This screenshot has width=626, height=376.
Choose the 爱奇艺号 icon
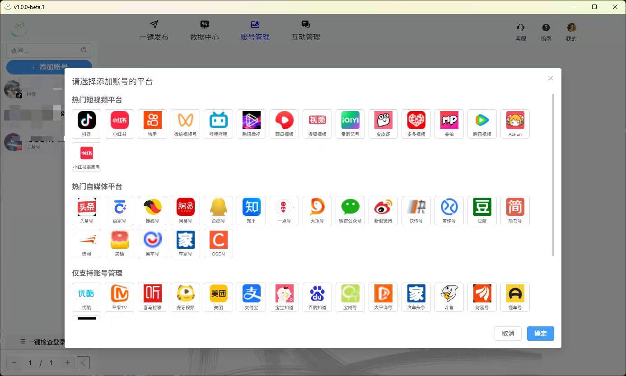tap(350, 124)
